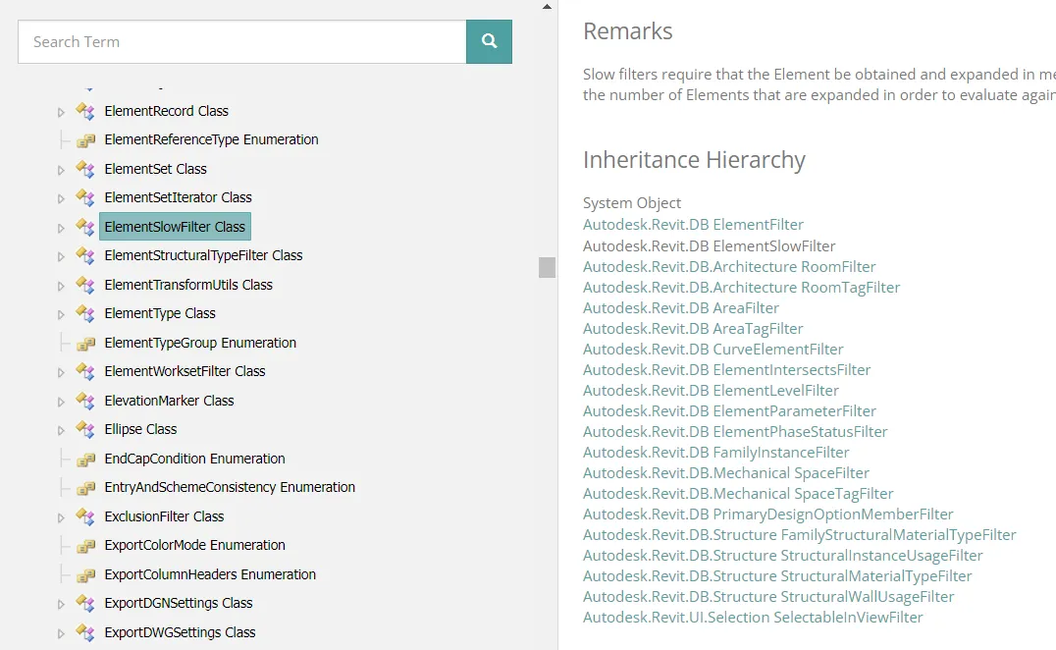Viewport: 1056px width, 650px height.
Task: Open the Mechanical SpaceFilter link
Action: [x=726, y=473]
